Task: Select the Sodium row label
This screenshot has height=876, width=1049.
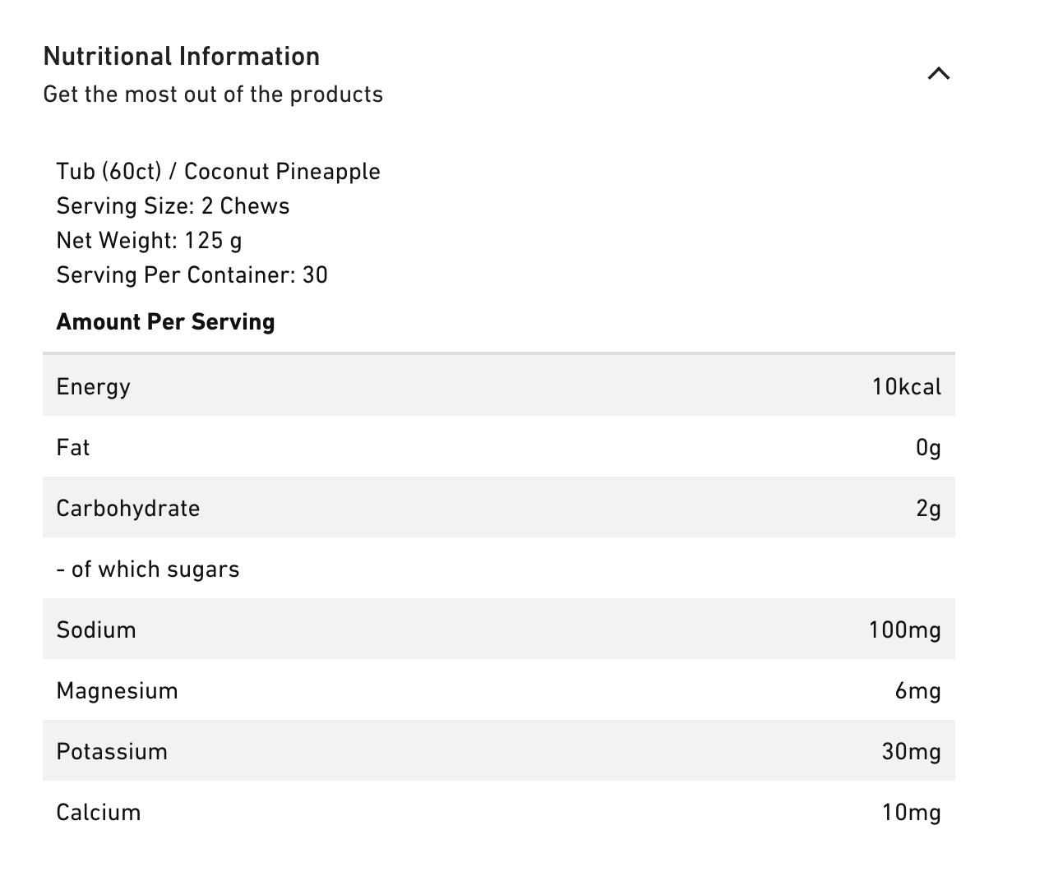Action: [x=96, y=630]
